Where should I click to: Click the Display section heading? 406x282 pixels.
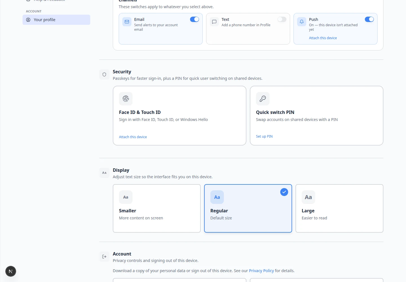point(121,170)
